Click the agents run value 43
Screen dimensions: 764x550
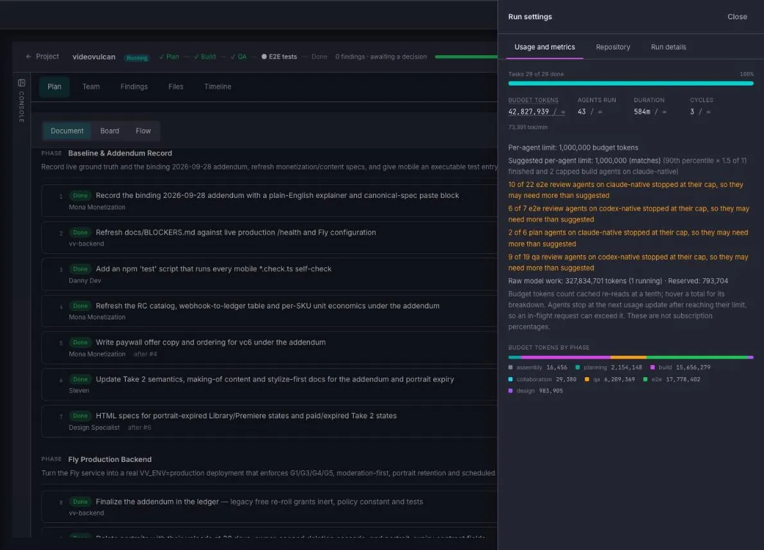pyautogui.click(x=582, y=112)
